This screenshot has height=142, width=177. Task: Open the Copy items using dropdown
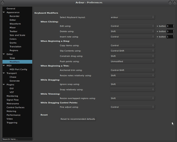[x=132, y=45]
